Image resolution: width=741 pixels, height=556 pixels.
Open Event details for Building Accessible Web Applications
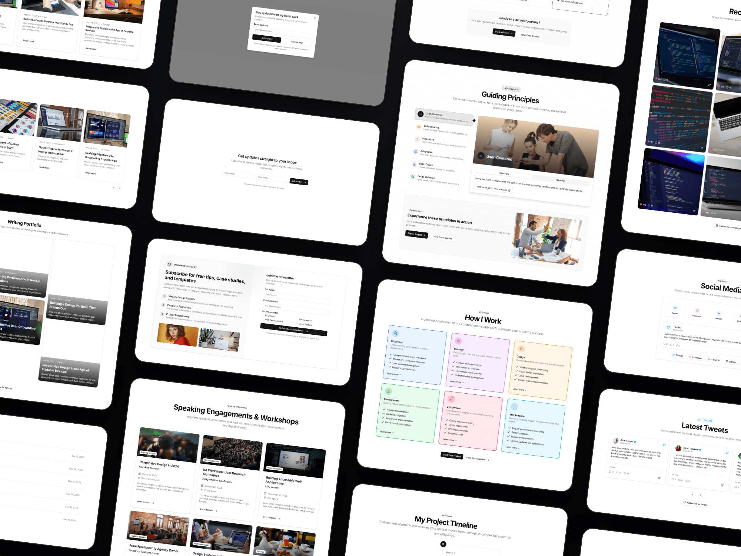(x=272, y=518)
